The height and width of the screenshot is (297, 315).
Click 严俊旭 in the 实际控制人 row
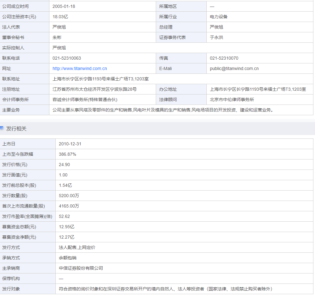point(59,48)
